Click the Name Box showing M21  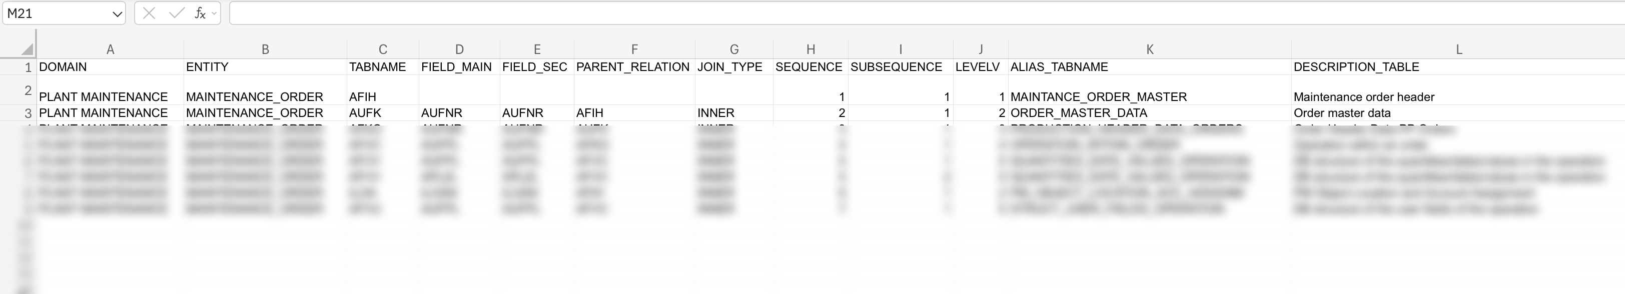pyautogui.click(x=57, y=13)
